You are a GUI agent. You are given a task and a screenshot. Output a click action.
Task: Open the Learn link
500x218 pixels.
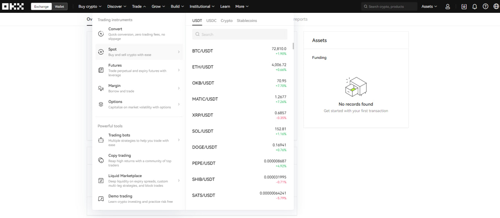[225, 7]
